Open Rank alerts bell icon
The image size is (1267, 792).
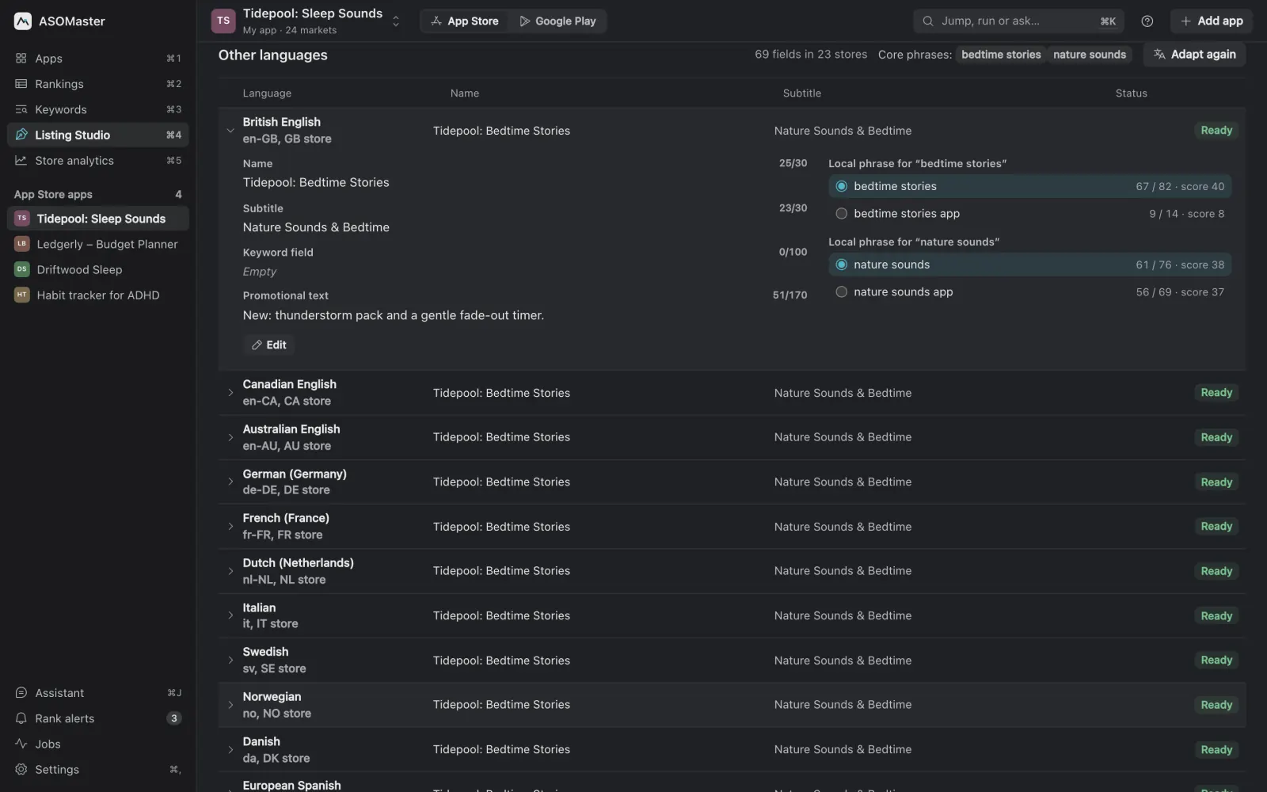pyautogui.click(x=21, y=718)
